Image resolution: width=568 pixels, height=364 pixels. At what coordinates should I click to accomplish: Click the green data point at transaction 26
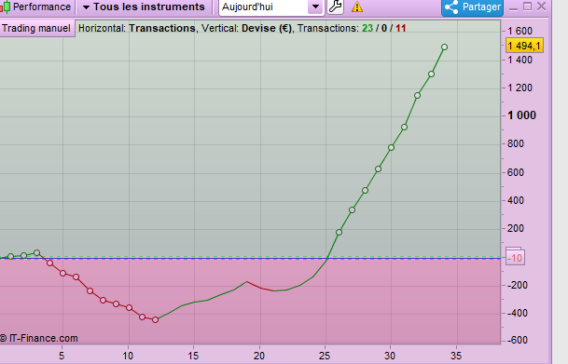[339, 232]
